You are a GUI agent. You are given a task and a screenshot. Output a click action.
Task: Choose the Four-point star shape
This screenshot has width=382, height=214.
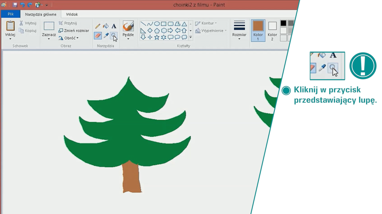(150, 37)
